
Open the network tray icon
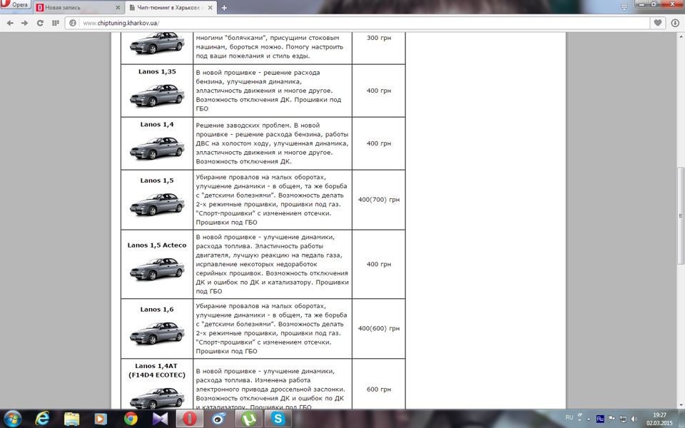(623, 419)
